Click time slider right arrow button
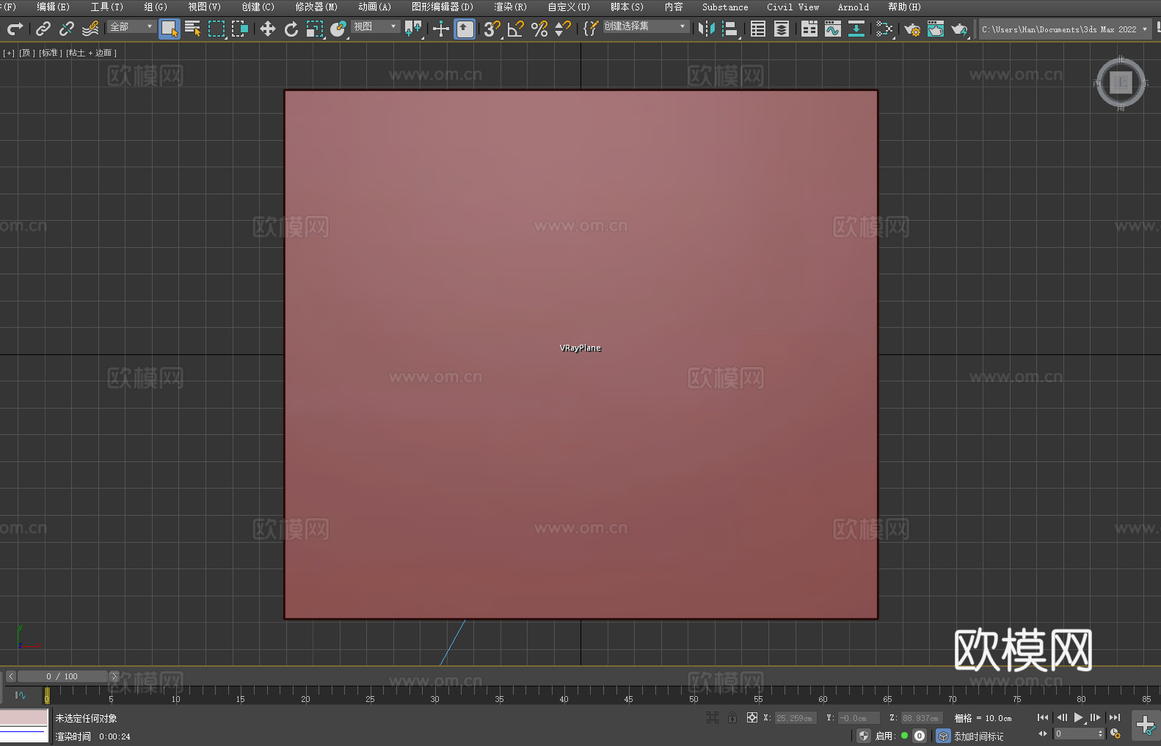 click(114, 676)
